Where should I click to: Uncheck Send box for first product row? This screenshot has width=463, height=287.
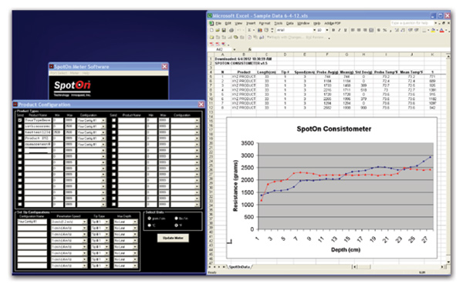point(20,120)
